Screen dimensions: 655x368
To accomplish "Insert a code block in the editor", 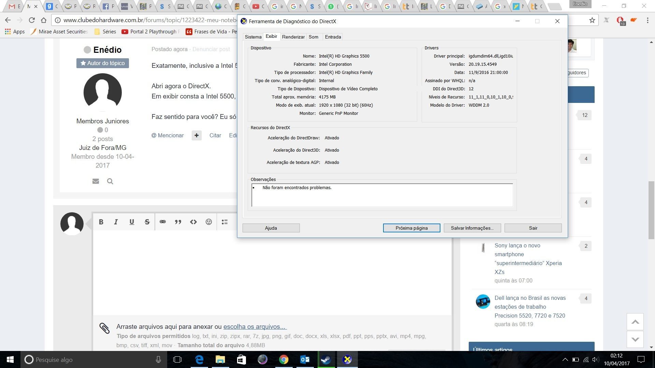I will [193, 222].
